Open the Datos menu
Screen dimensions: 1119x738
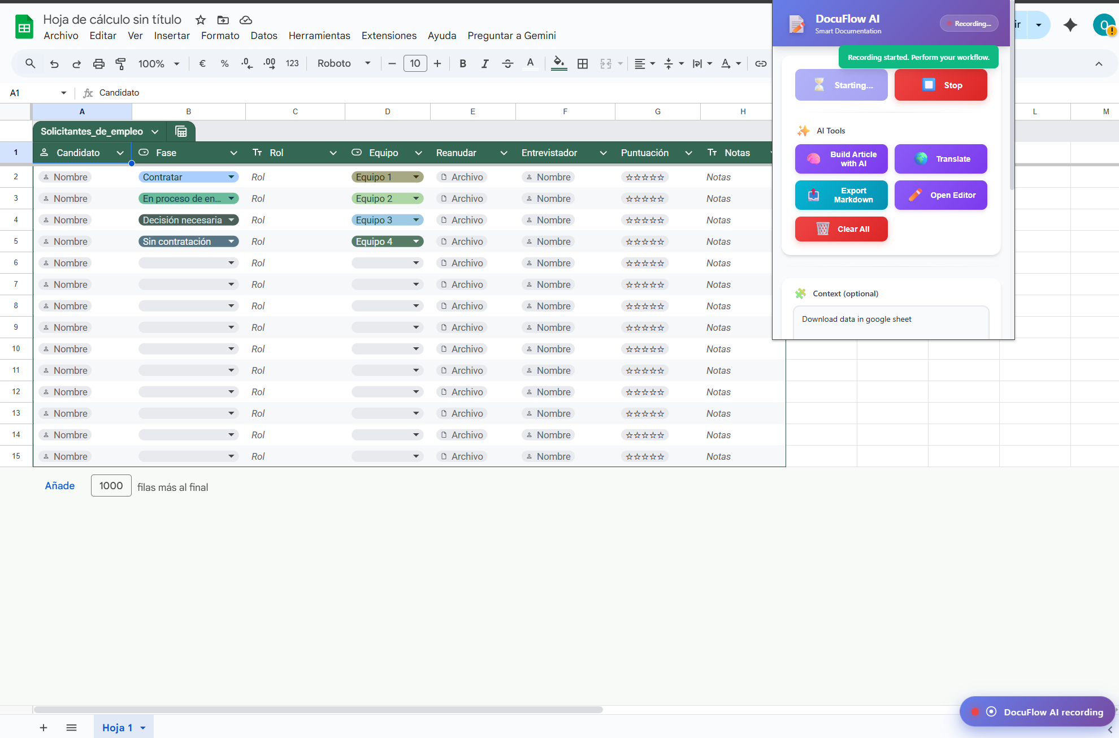pyautogui.click(x=264, y=36)
